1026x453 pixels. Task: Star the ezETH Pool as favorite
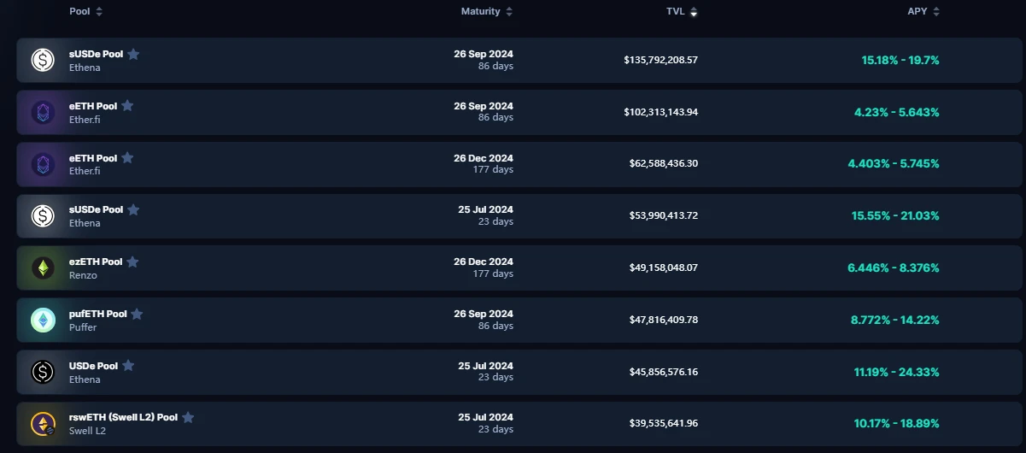click(132, 262)
